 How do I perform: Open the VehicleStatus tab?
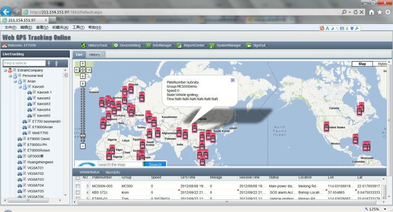pyautogui.click(x=89, y=172)
